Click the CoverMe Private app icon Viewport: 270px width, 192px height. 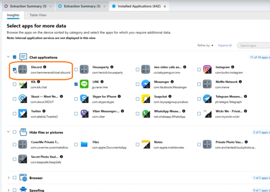point(23,144)
